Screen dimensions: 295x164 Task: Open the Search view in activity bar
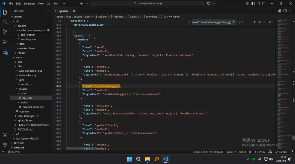click(x=5, y=22)
